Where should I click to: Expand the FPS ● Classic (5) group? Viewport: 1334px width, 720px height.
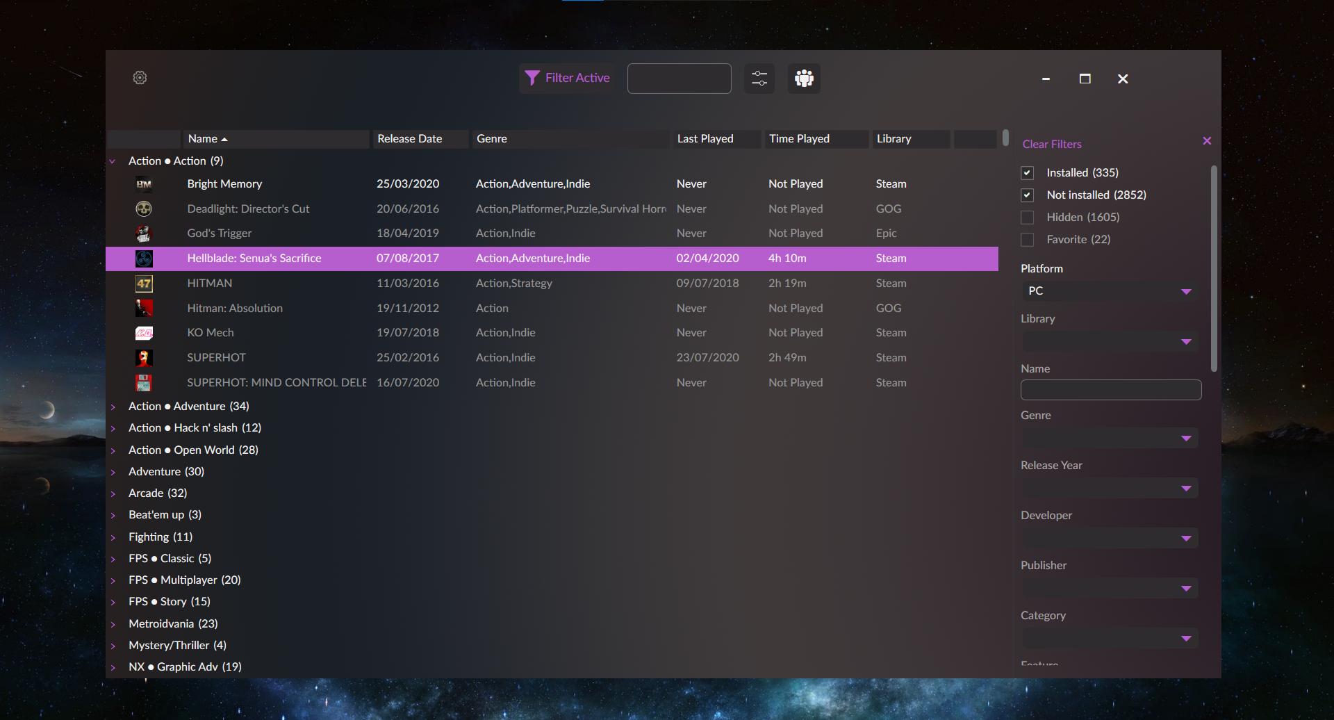click(113, 559)
